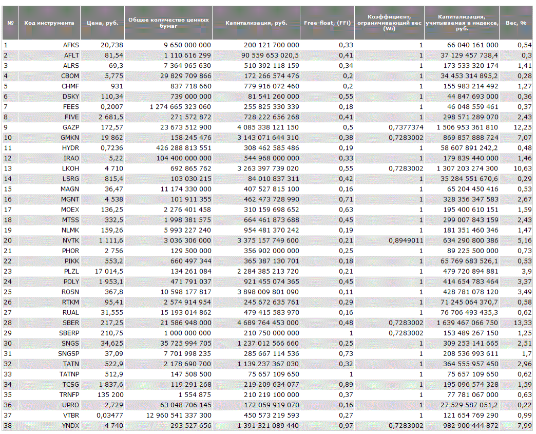Click the SBER weight value 13,33
Screen dimensions: 536x434
(523, 323)
